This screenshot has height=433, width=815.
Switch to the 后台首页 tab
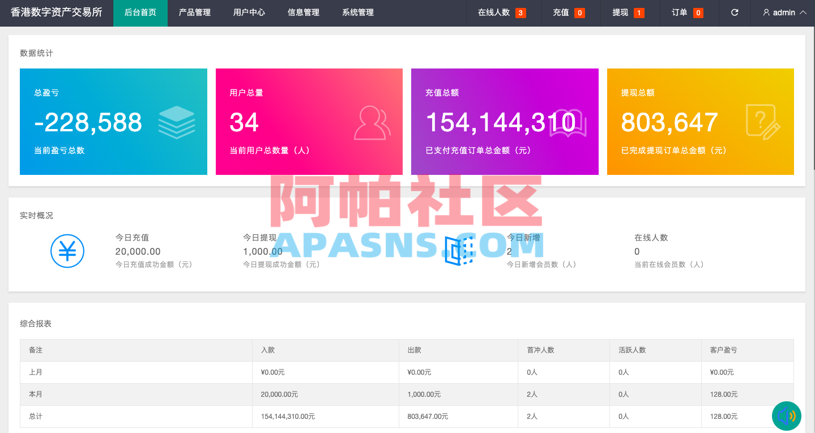coord(140,12)
